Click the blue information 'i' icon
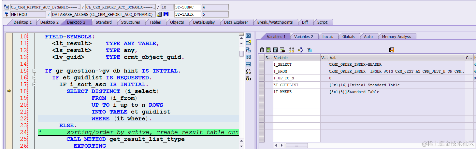Image resolution: width=476 pixels, height=149 pixels. point(166,14)
